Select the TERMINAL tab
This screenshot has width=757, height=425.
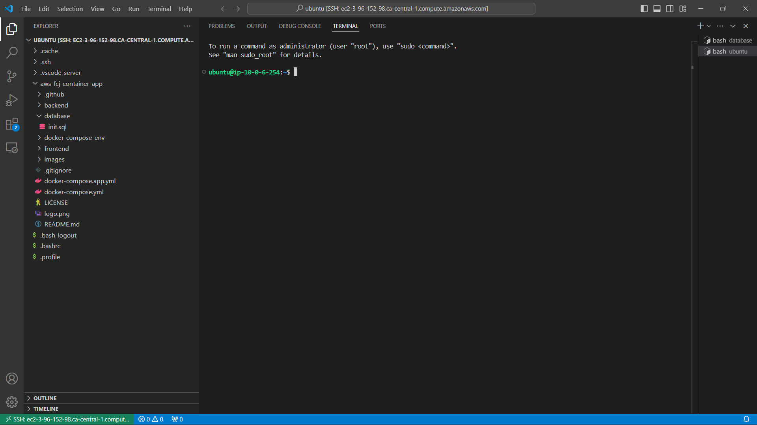point(345,26)
